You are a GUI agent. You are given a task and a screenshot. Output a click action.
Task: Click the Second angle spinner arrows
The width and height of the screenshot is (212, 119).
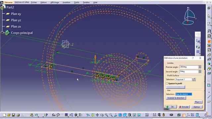(x=200, y=71)
